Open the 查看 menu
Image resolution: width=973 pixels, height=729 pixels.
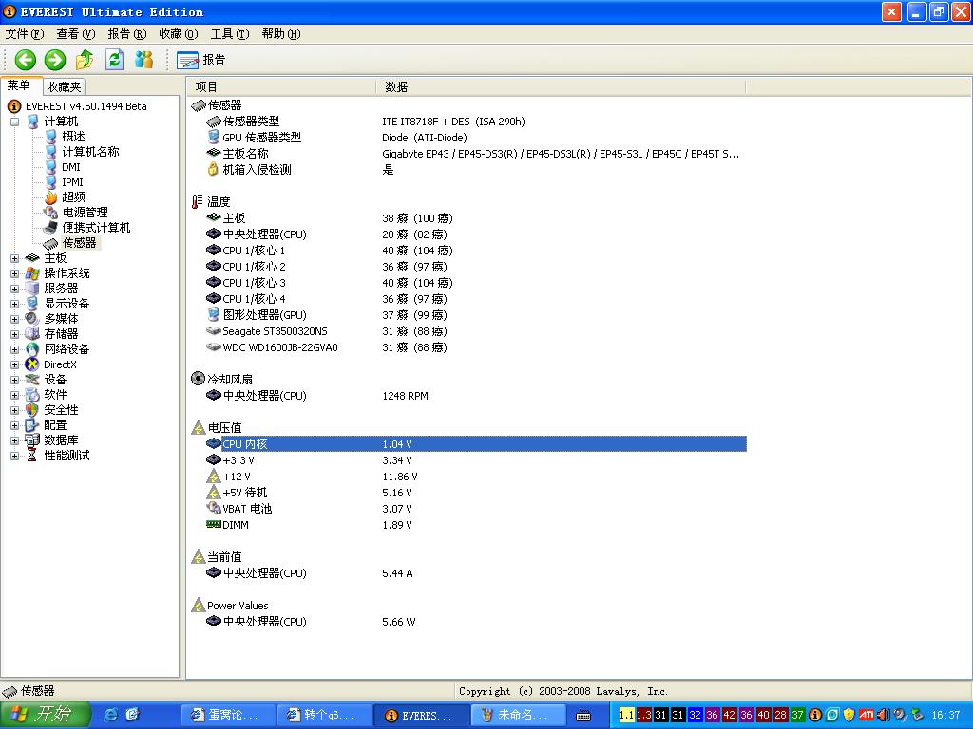click(76, 34)
